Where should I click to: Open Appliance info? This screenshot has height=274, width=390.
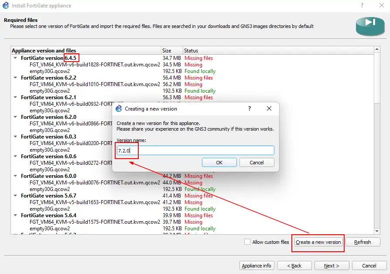pos(257,266)
